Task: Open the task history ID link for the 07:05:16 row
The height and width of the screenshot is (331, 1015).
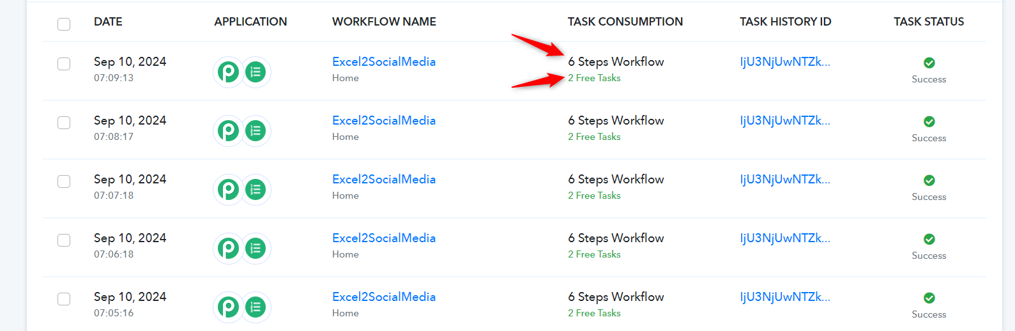Action: [785, 297]
